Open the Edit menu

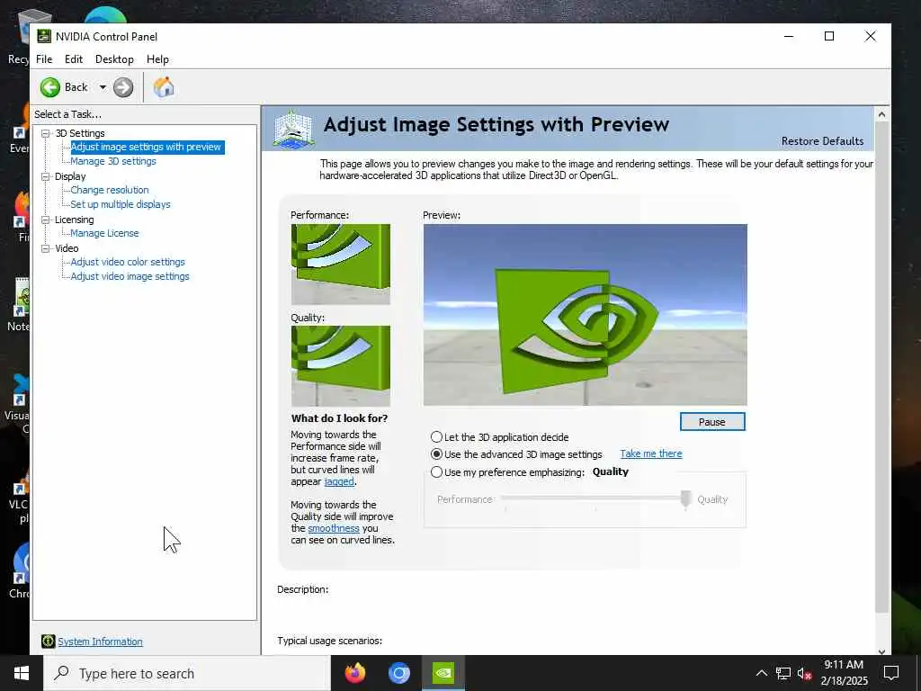74,59
